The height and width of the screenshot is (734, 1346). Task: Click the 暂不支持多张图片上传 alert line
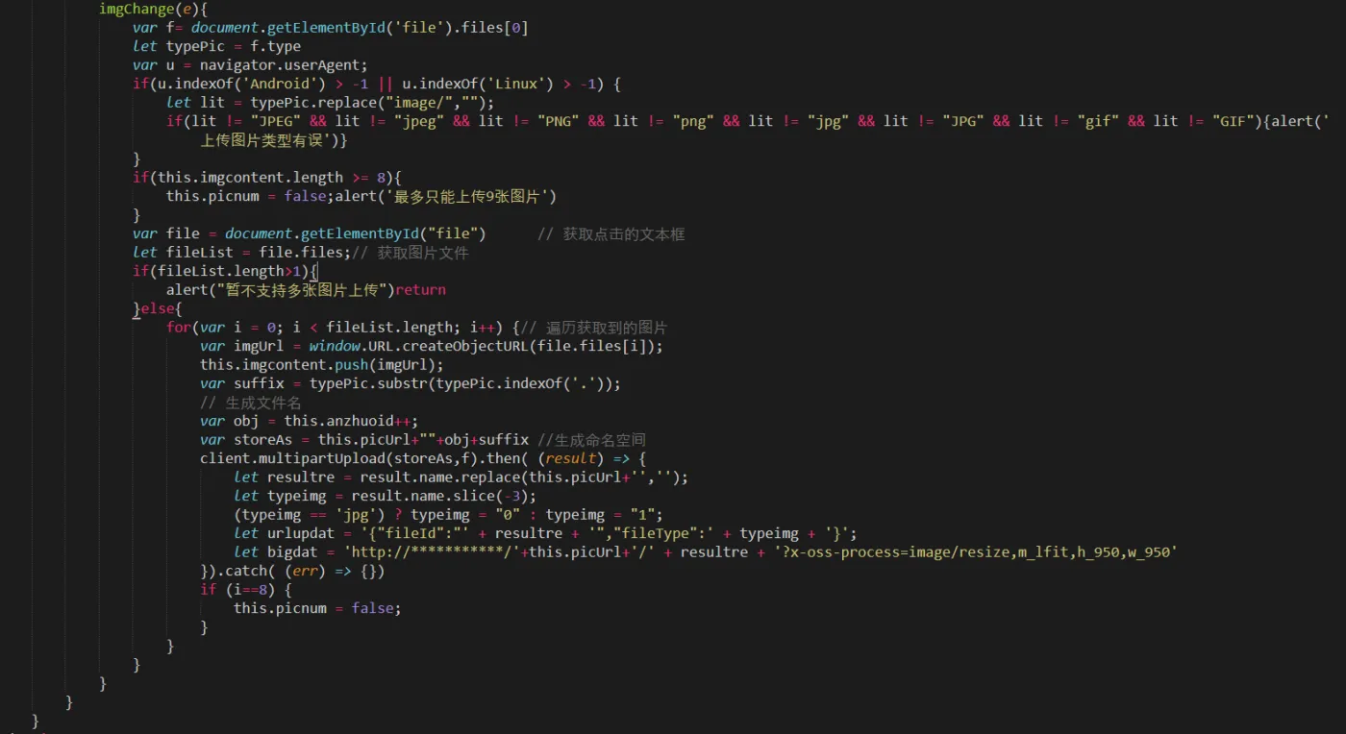(x=306, y=290)
